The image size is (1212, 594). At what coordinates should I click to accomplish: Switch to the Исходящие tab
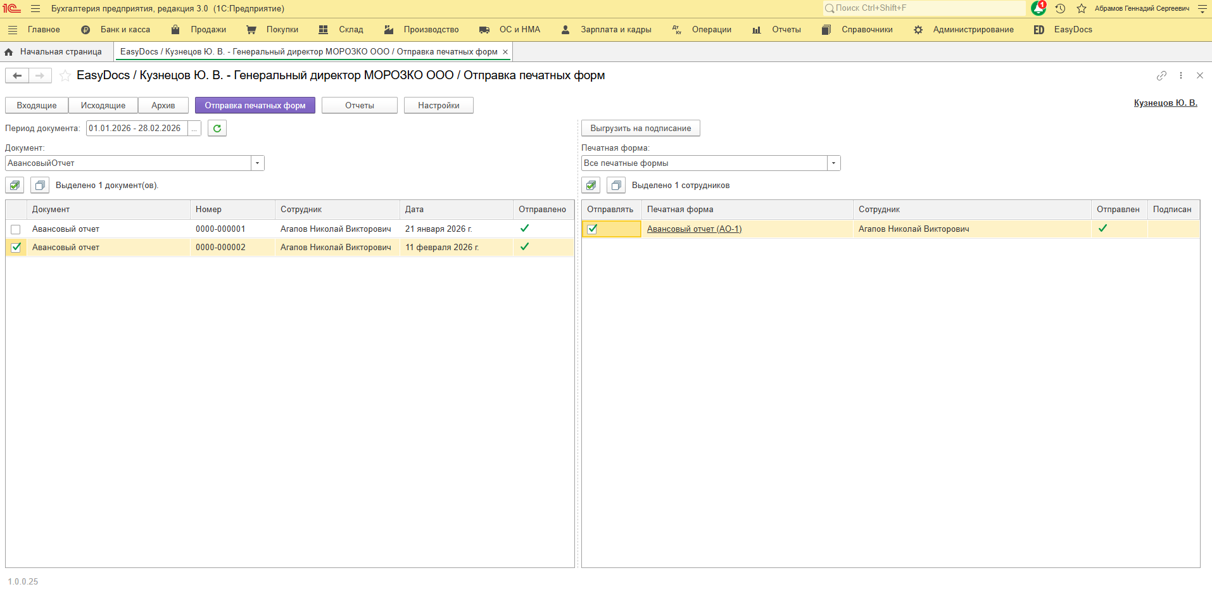click(103, 106)
